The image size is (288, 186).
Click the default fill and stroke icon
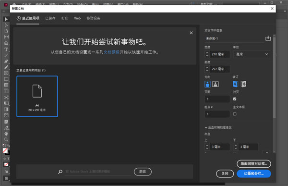click(x=4, y=145)
